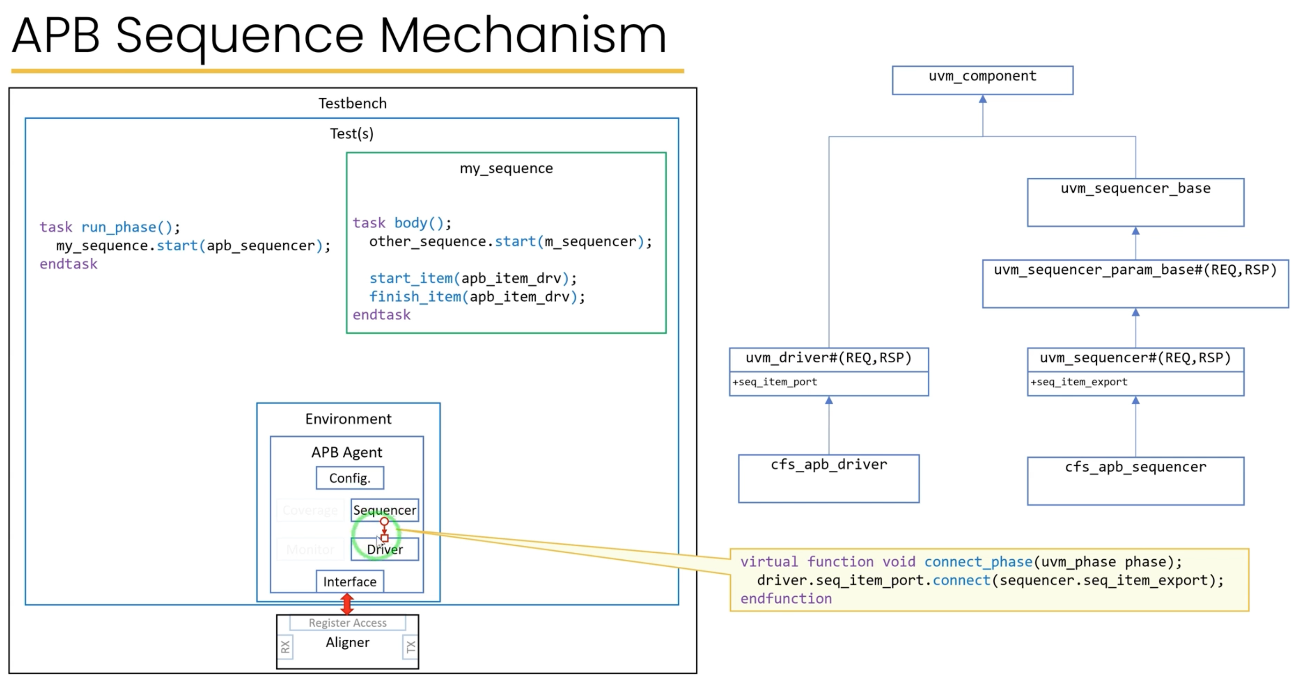Screen dimensions: 1297x678
Task: Click the red circle port under Sequencer
Action: 384,522
